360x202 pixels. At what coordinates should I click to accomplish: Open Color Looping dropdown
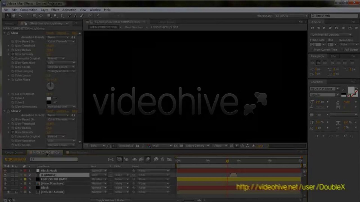pyautogui.click(x=61, y=71)
